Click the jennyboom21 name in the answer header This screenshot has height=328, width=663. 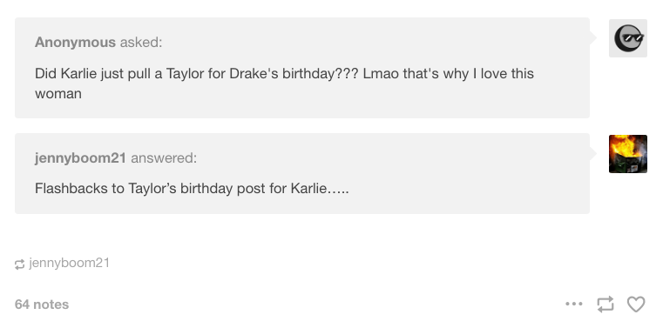point(80,158)
